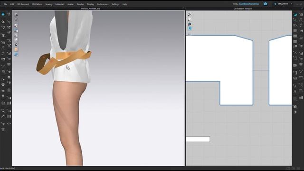Toggle the blue highlighted icon in 2D window toolbar

[x=190, y=28]
